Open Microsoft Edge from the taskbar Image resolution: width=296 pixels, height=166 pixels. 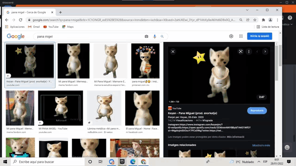click(x=133, y=162)
